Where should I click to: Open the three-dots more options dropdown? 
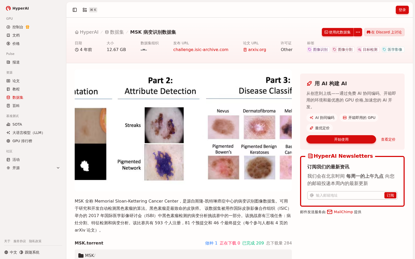coord(358,32)
